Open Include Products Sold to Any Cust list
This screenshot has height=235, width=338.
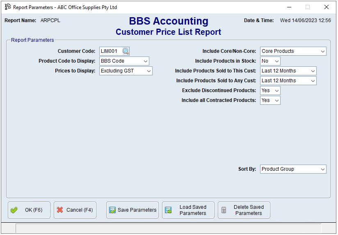(288, 81)
